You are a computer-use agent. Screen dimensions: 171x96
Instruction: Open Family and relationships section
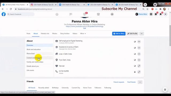(x=40, y=62)
